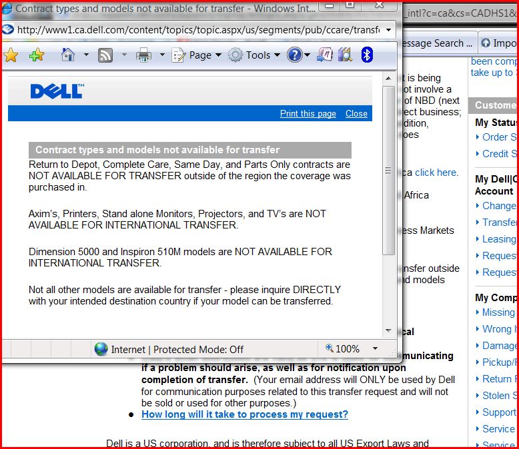Click the Print icon in the toolbar
Screen dimensions: 519x449
(x=143, y=55)
